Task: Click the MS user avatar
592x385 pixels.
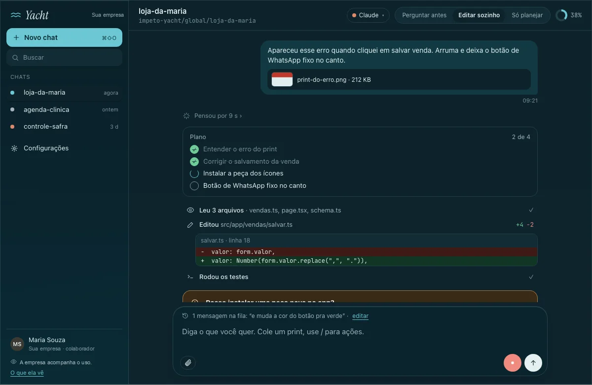Action: coord(17,344)
